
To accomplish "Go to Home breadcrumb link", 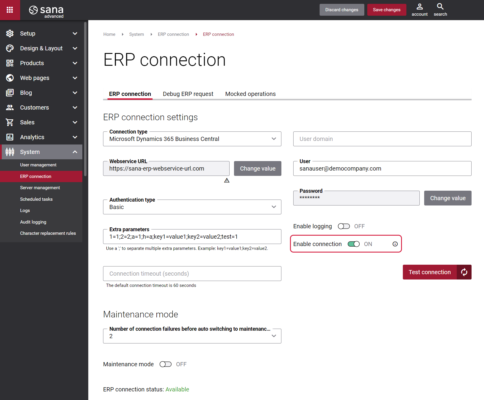I will click(109, 34).
